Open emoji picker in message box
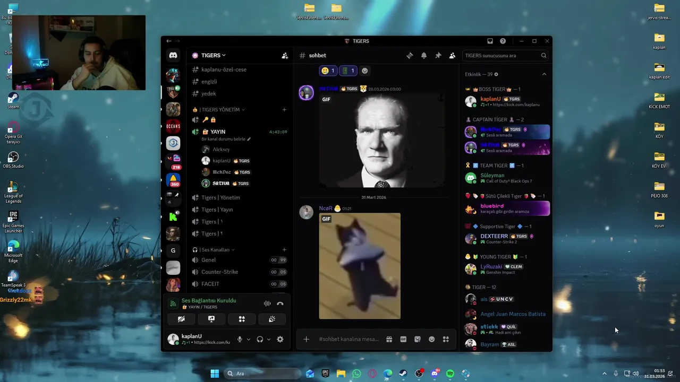 [x=431, y=339]
